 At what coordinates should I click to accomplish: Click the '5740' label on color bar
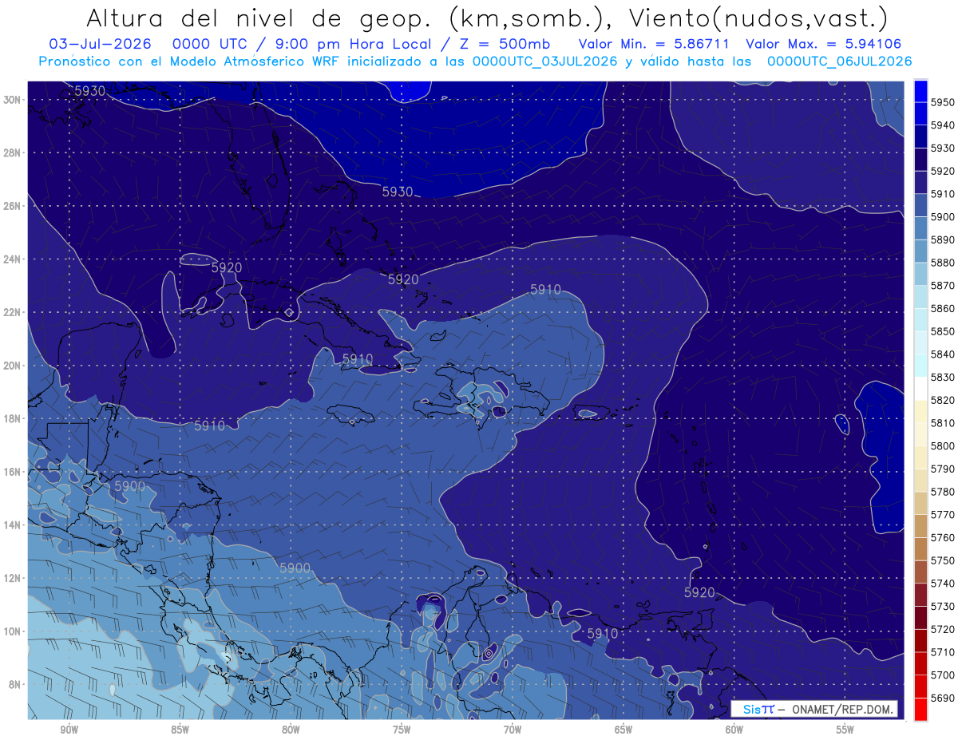(x=944, y=584)
